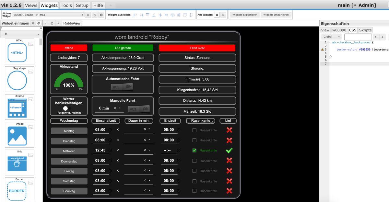Toggle Wetter berücksichtigen switch
The image size is (389, 202).
67,108
